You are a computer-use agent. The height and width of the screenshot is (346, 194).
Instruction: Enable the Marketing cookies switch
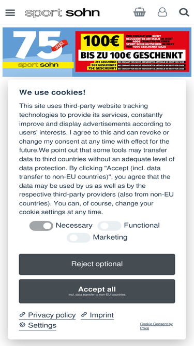(79, 238)
